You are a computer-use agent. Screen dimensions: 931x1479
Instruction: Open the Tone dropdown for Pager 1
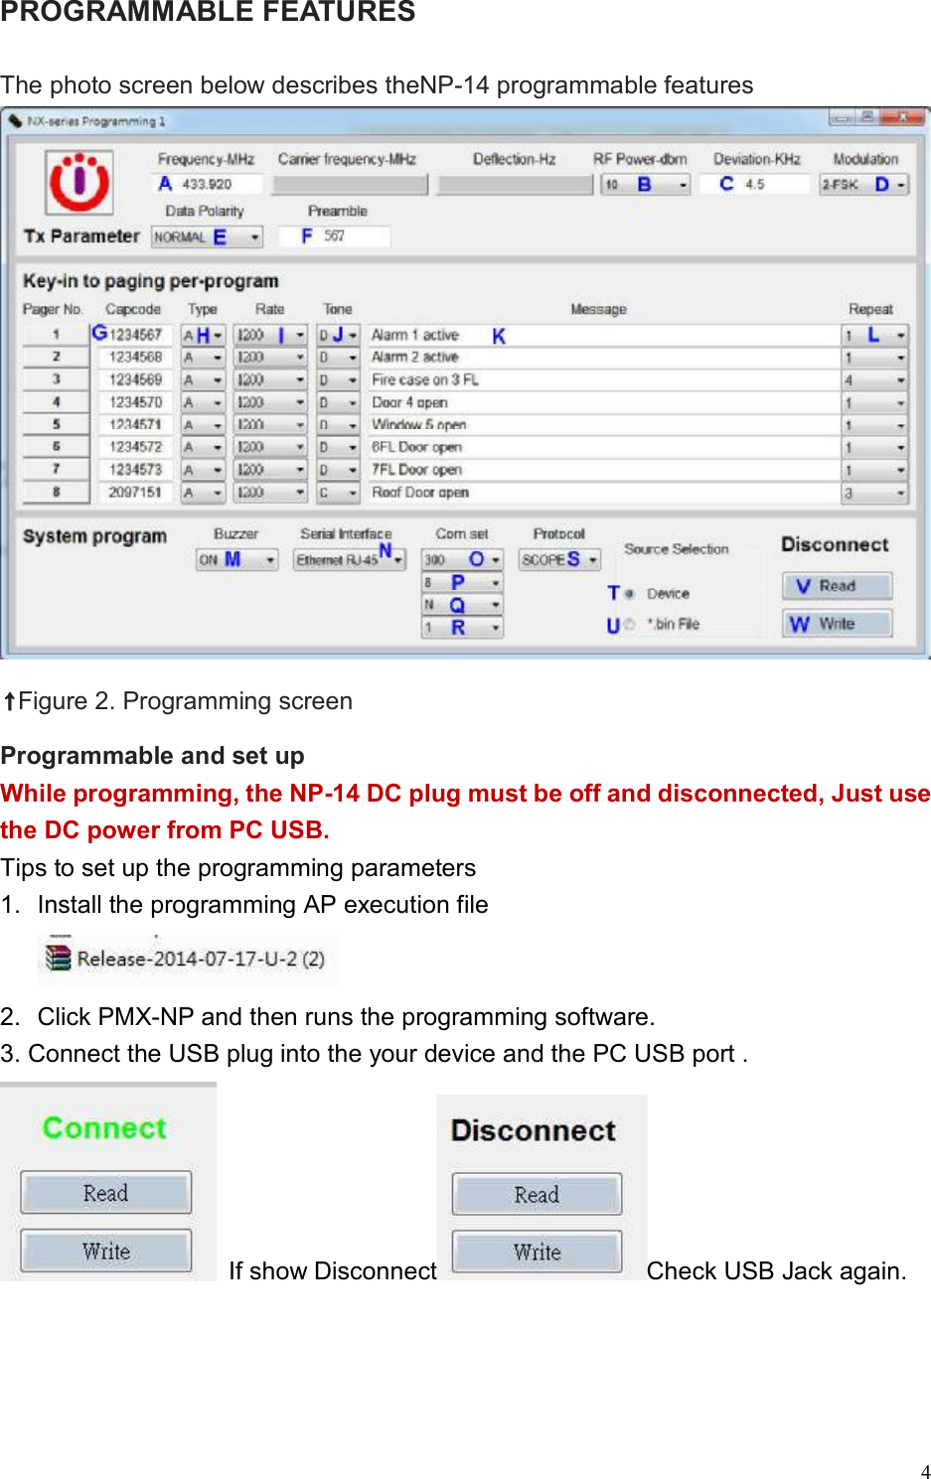(354, 333)
